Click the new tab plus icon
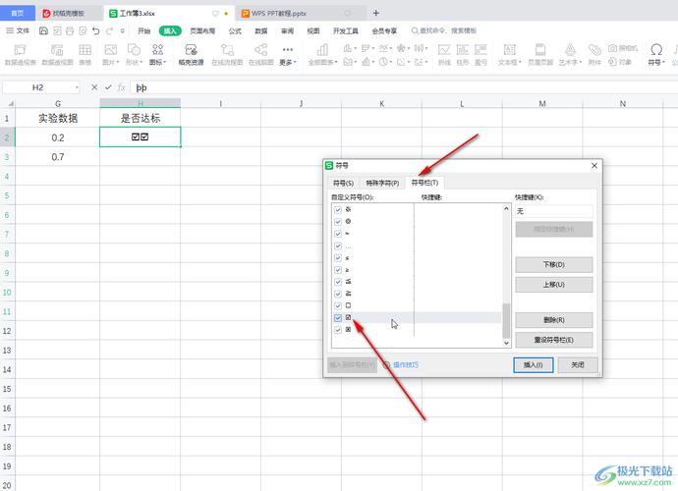The width and height of the screenshot is (678, 491). pos(375,13)
